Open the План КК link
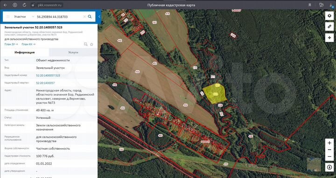336x178 pixels. (28, 44)
